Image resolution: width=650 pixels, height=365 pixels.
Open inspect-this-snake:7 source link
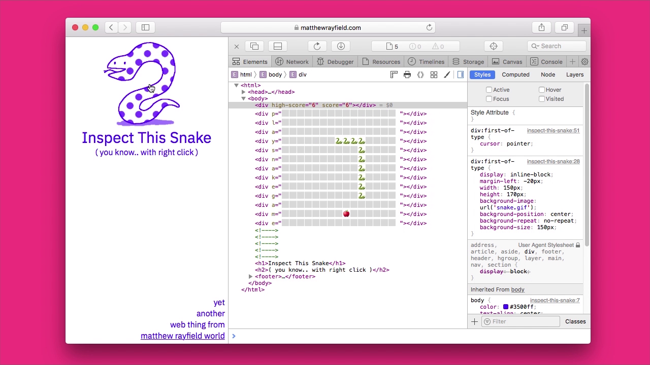click(x=555, y=300)
